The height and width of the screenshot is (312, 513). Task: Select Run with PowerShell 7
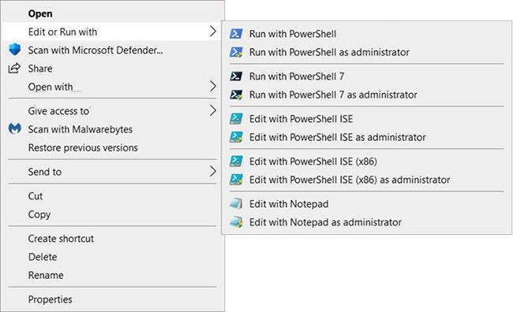tap(367, 76)
